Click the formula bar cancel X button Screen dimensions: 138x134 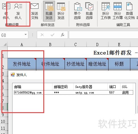(42, 35)
